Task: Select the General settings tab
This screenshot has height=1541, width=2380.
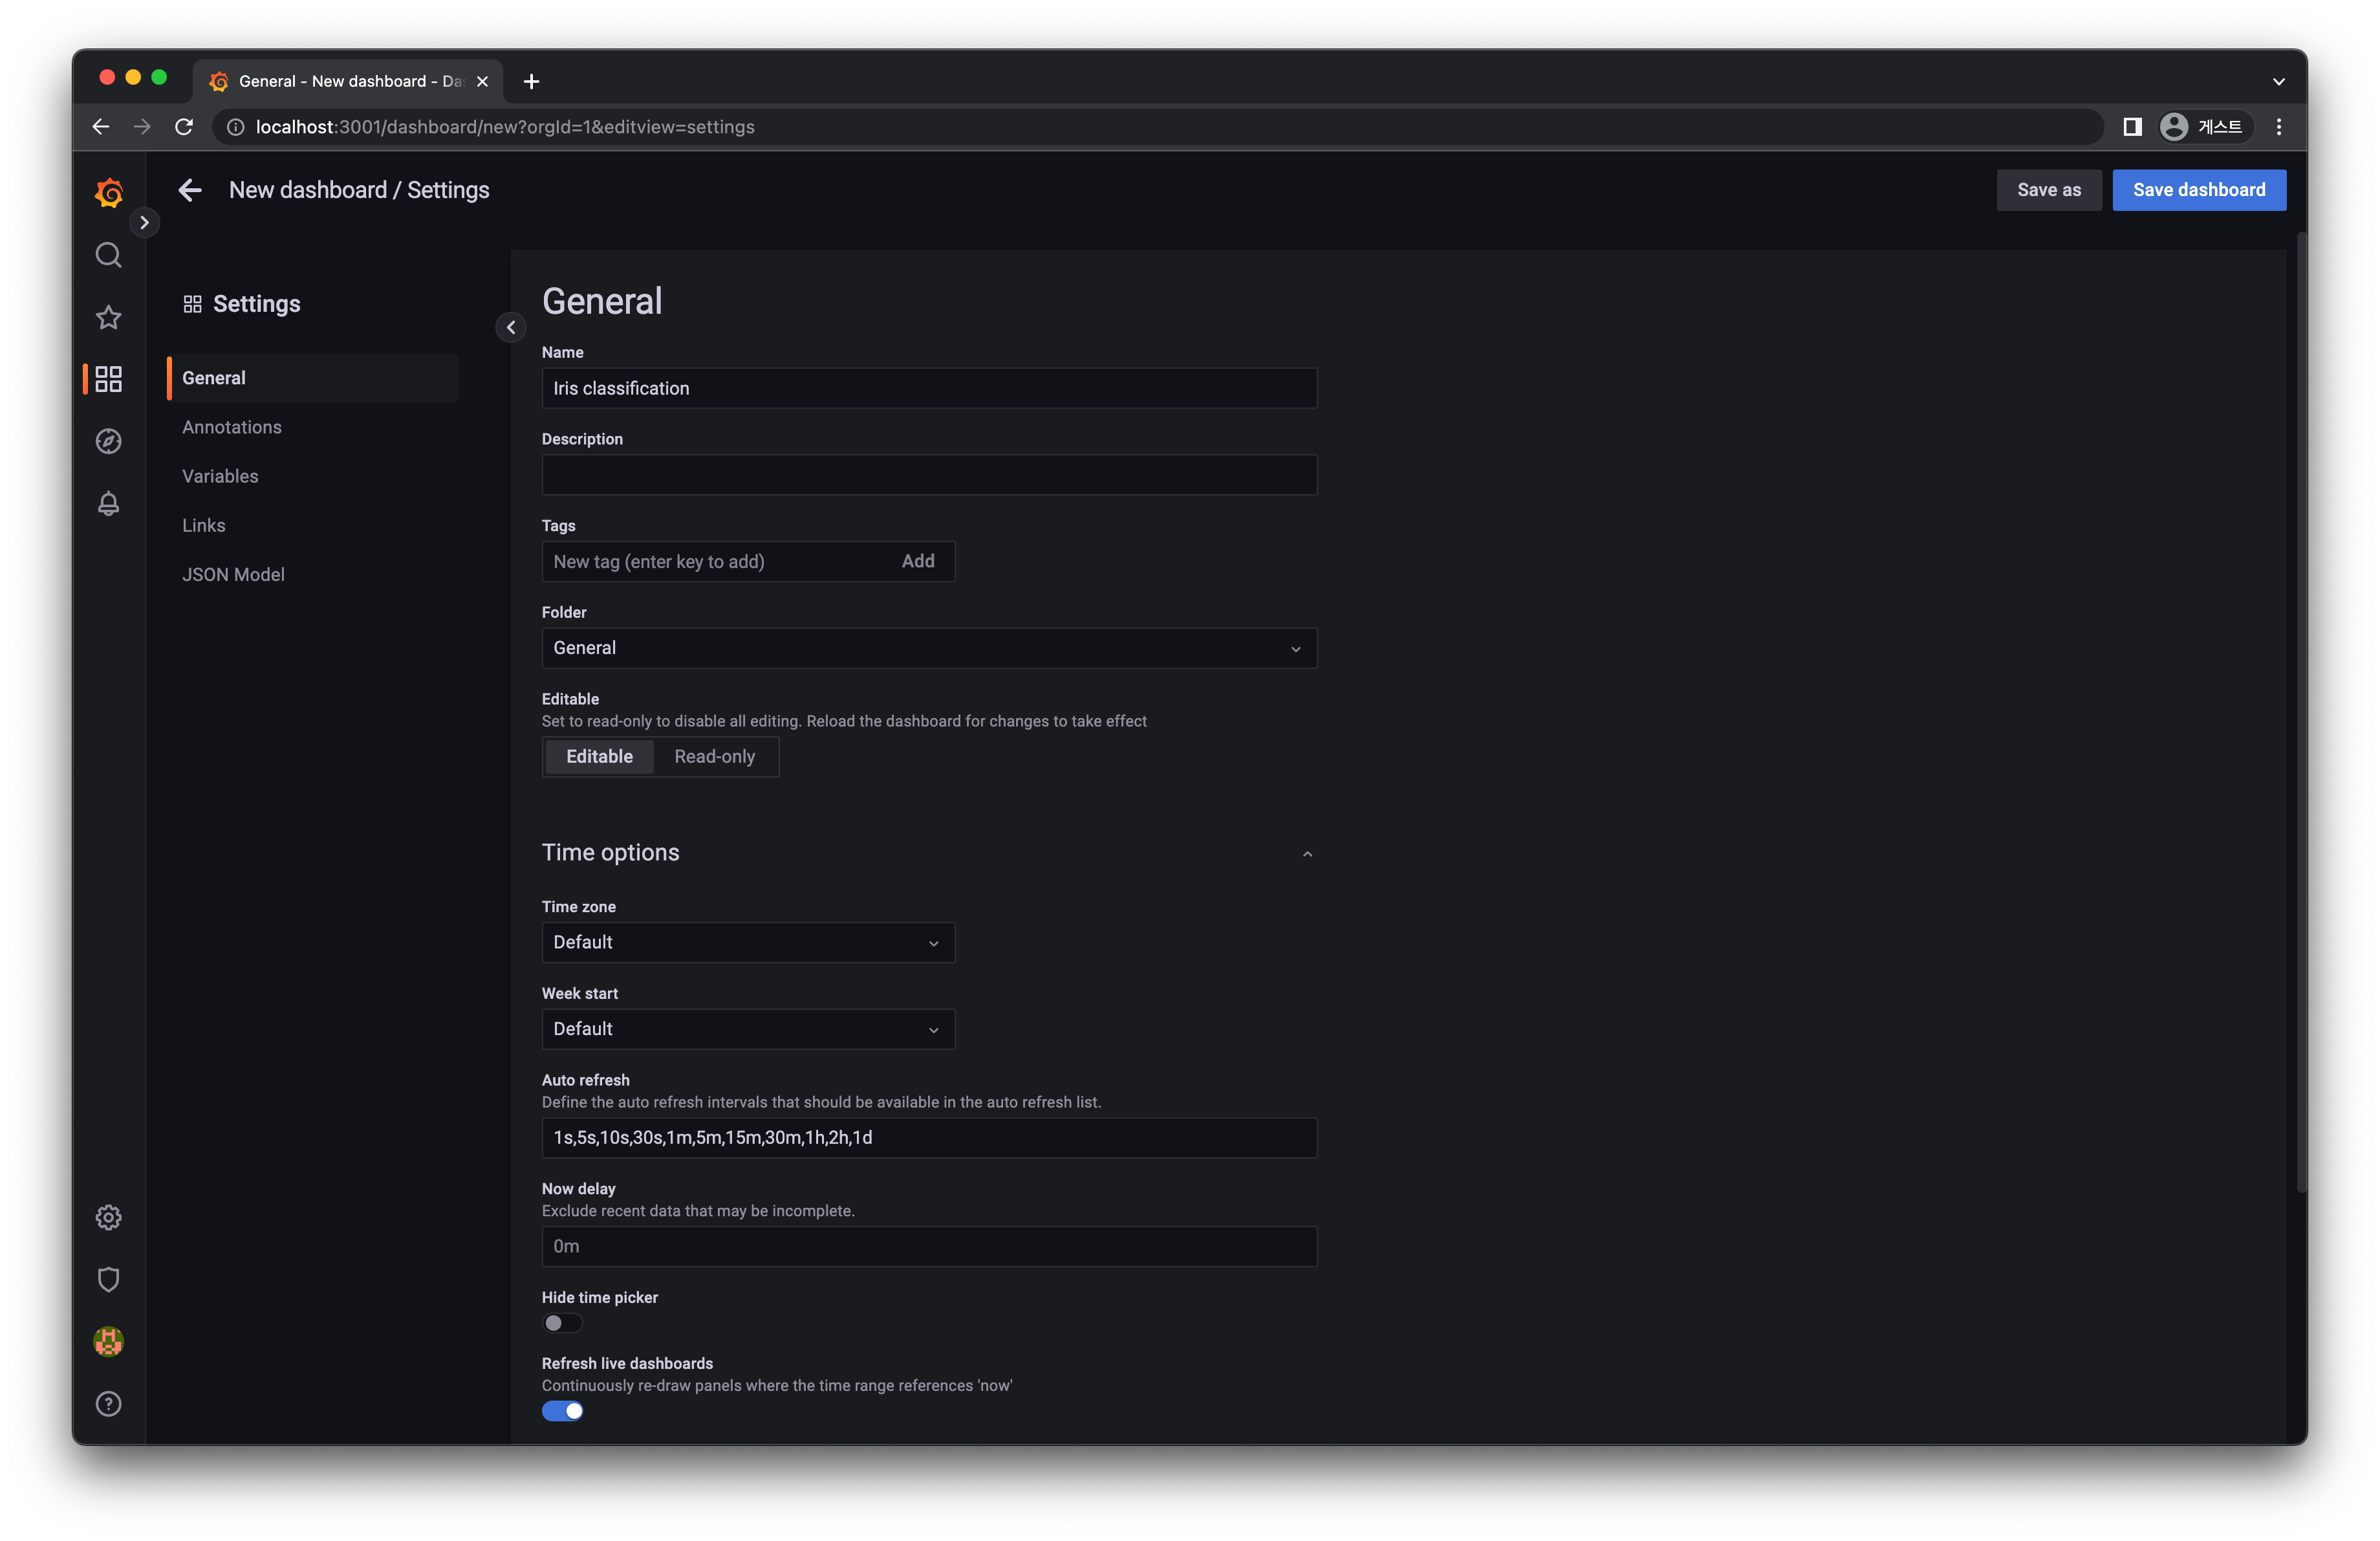Action: tap(313, 378)
